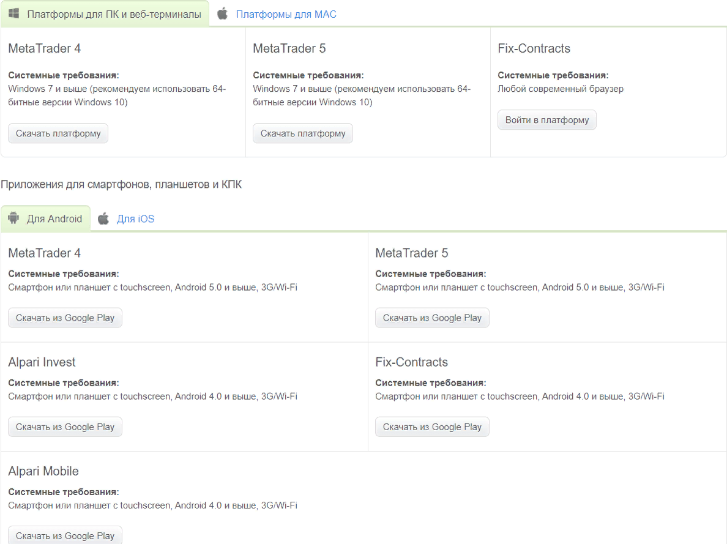Get MetaTrader 4 Android from Google Play

65,318
